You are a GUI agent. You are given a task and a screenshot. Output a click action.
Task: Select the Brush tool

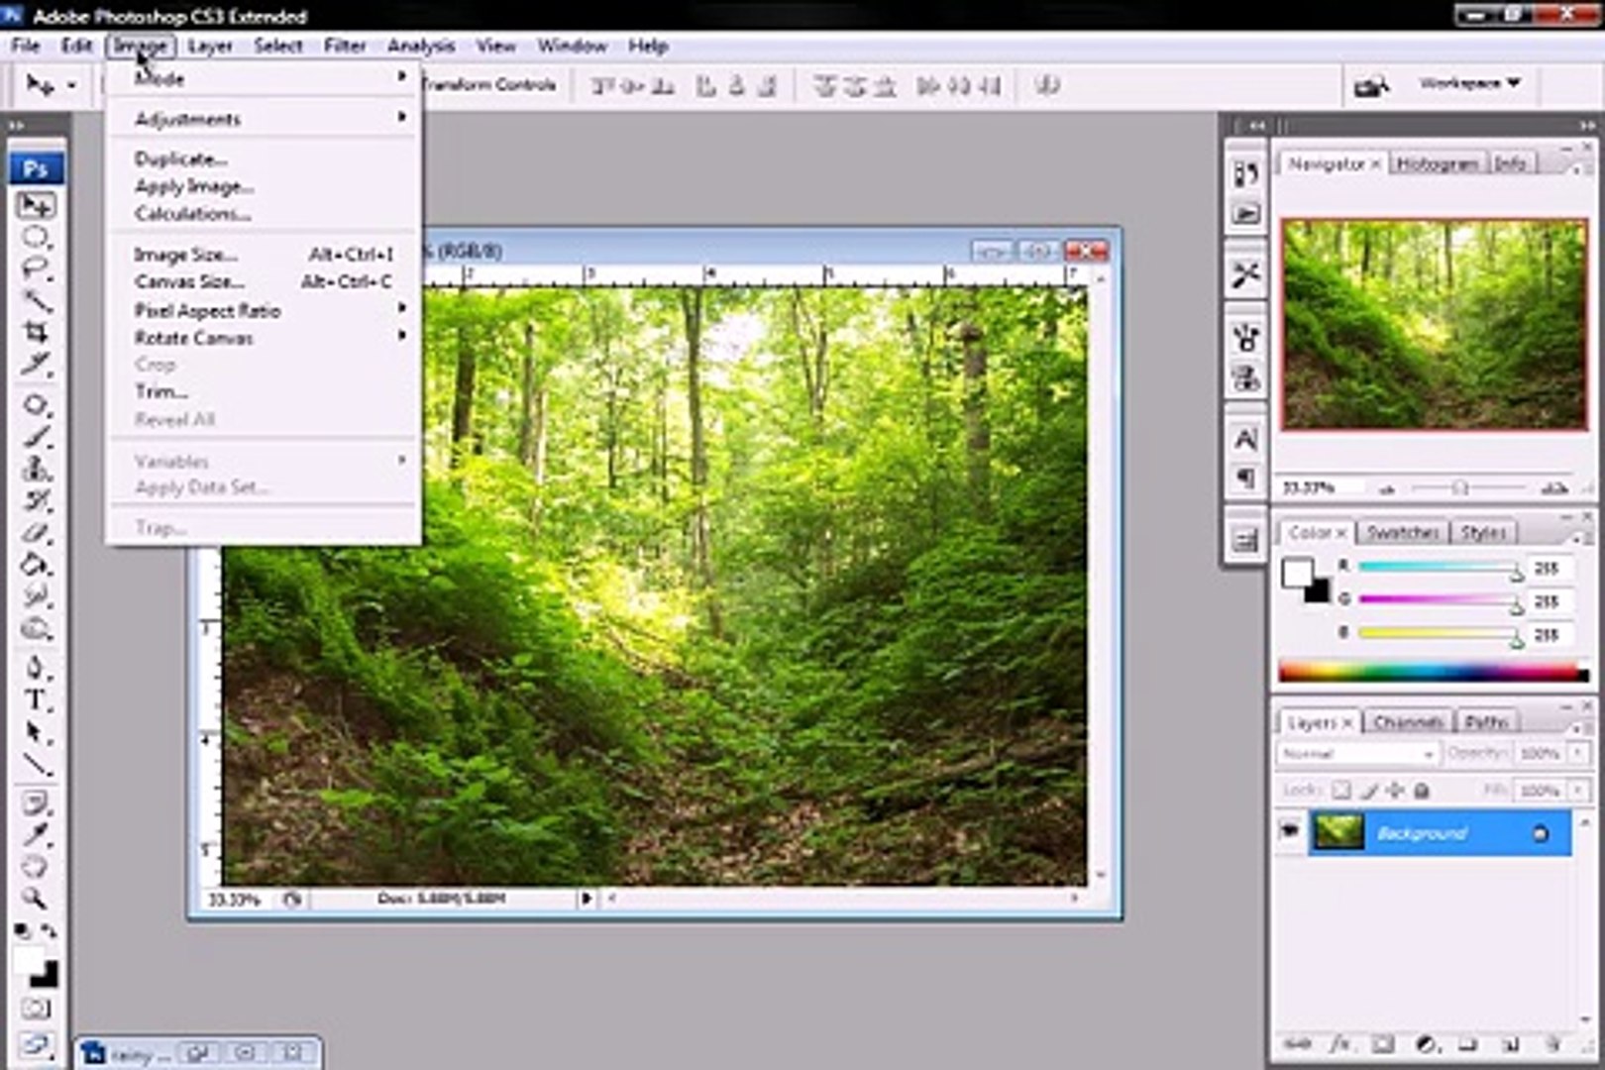coord(36,437)
